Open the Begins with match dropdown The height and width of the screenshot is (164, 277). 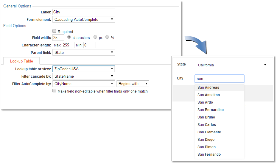coord(133,84)
